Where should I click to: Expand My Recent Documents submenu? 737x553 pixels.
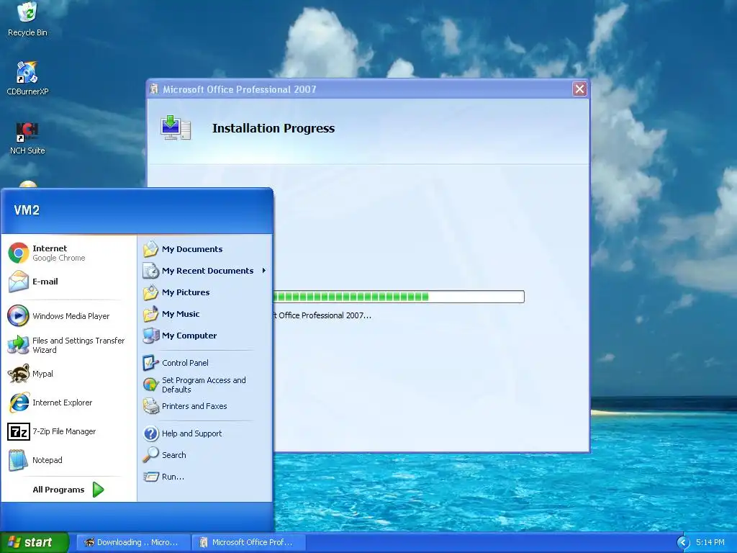coord(205,271)
